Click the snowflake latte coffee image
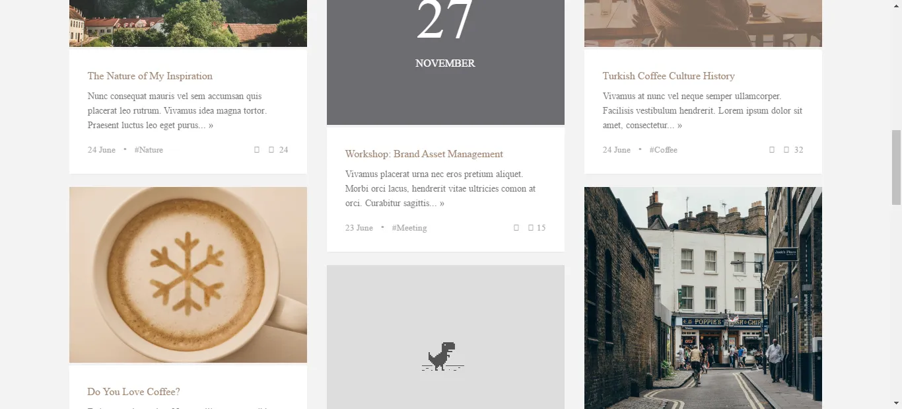Screen dimensions: 902x409 [x=188, y=275]
